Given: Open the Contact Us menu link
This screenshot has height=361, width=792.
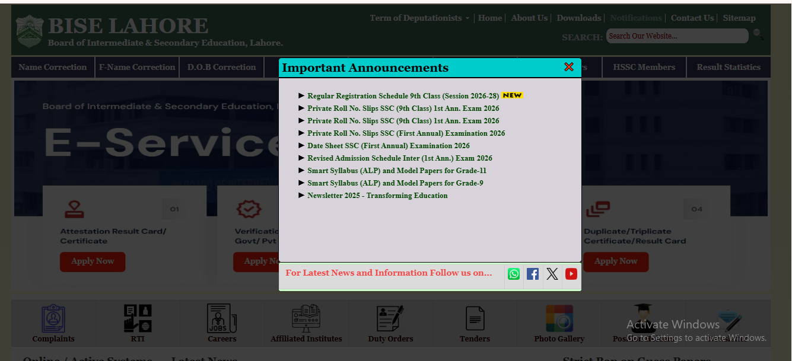Looking at the screenshot, I should (692, 18).
